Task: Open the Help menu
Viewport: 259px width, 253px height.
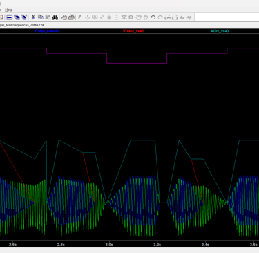Action: (x=9, y=10)
